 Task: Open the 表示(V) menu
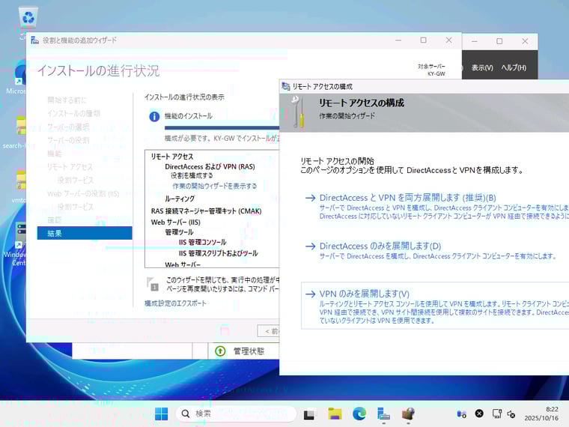[x=482, y=68]
